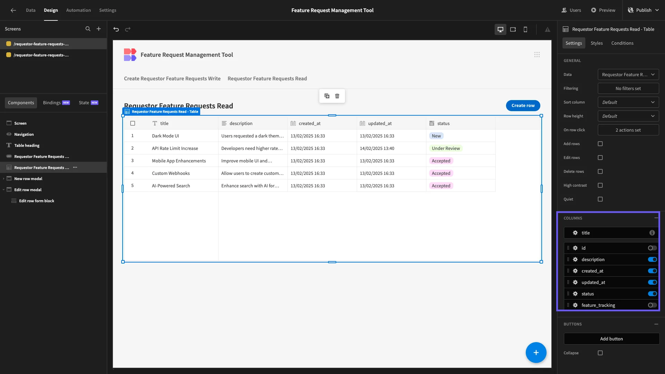This screenshot has height=374, width=665.
Task: Open the app grid dots icon
Action: pyautogui.click(x=537, y=55)
